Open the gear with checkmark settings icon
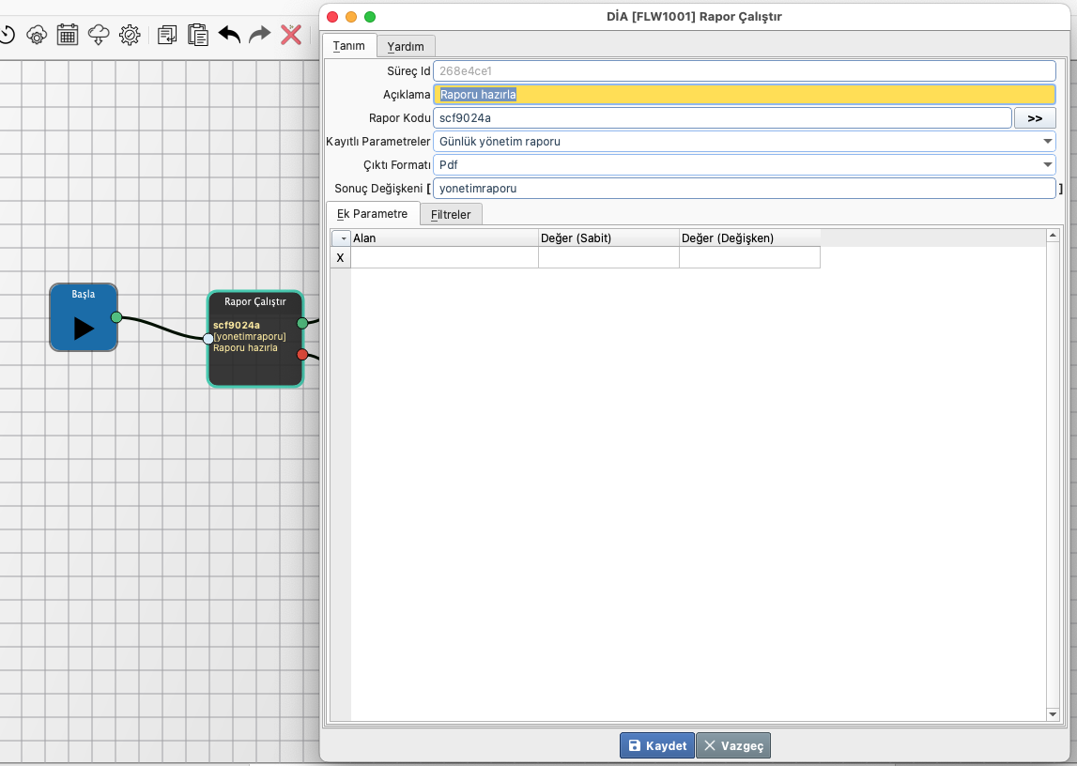1077x766 pixels. pyautogui.click(x=130, y=35)
